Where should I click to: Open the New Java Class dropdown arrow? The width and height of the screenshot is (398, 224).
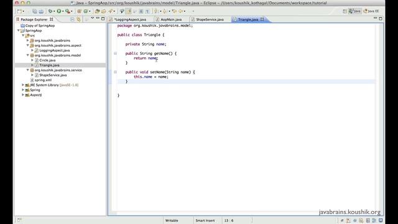pyautogui.click(x=90, y=11)
